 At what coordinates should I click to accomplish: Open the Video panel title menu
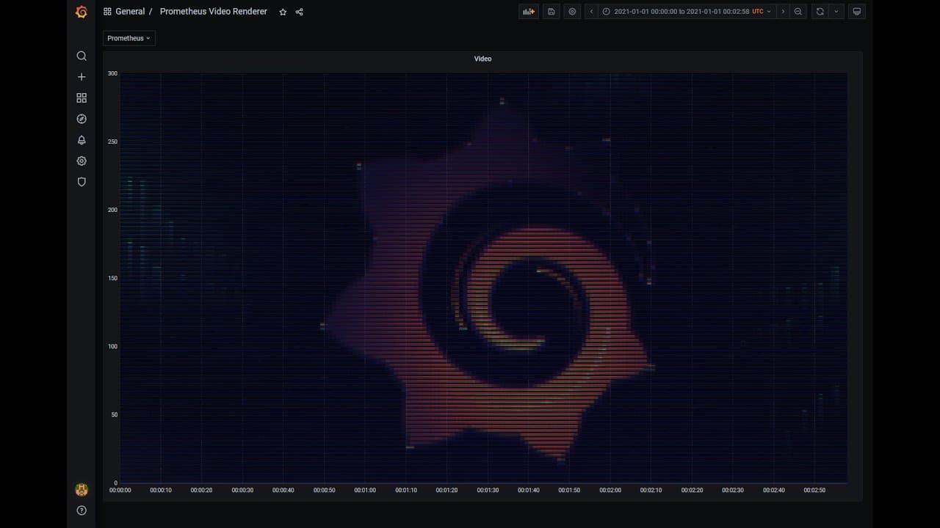(x=482, y=59)
